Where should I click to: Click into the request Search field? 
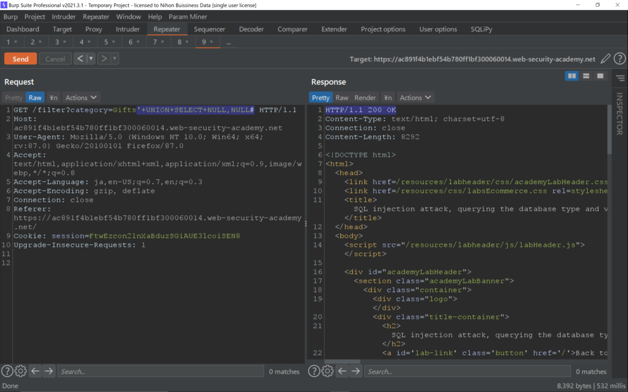(x=160, y=371)
